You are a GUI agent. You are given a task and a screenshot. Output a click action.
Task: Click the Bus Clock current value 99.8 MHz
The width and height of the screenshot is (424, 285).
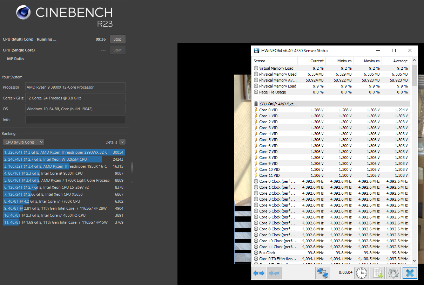315,253
